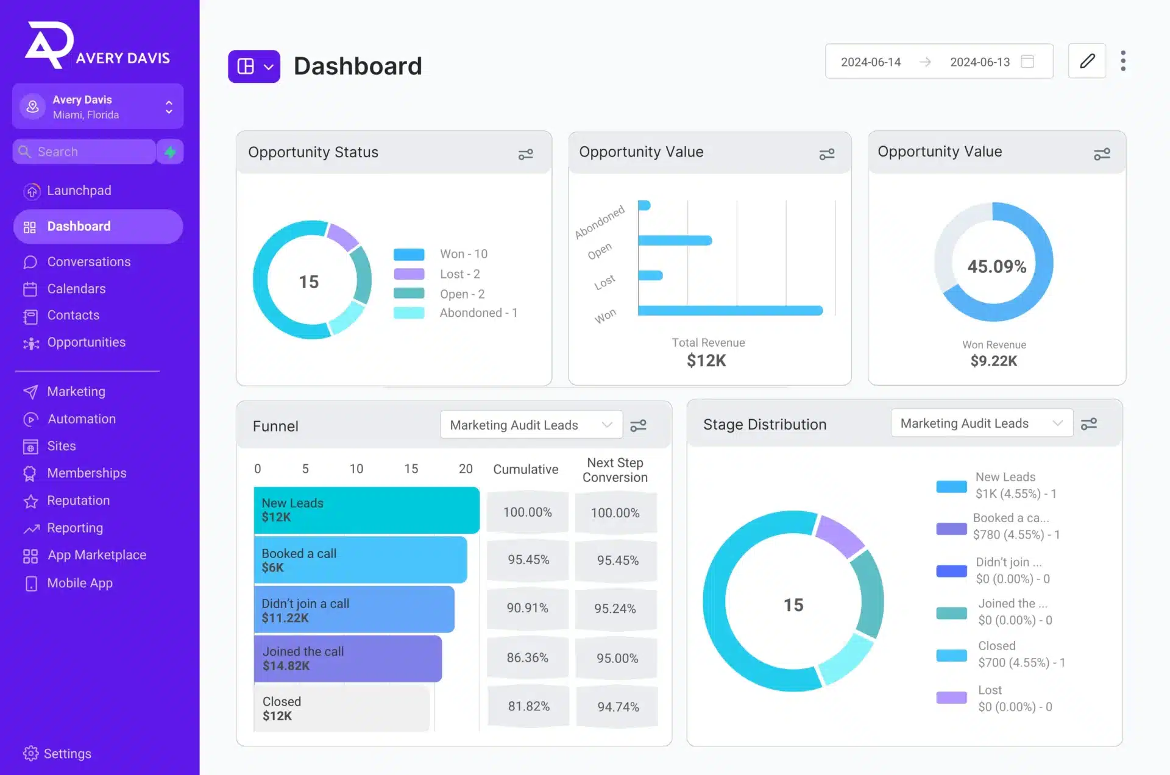
Task: Select Dashboard in the sidebar
Action: click(98, 227)
